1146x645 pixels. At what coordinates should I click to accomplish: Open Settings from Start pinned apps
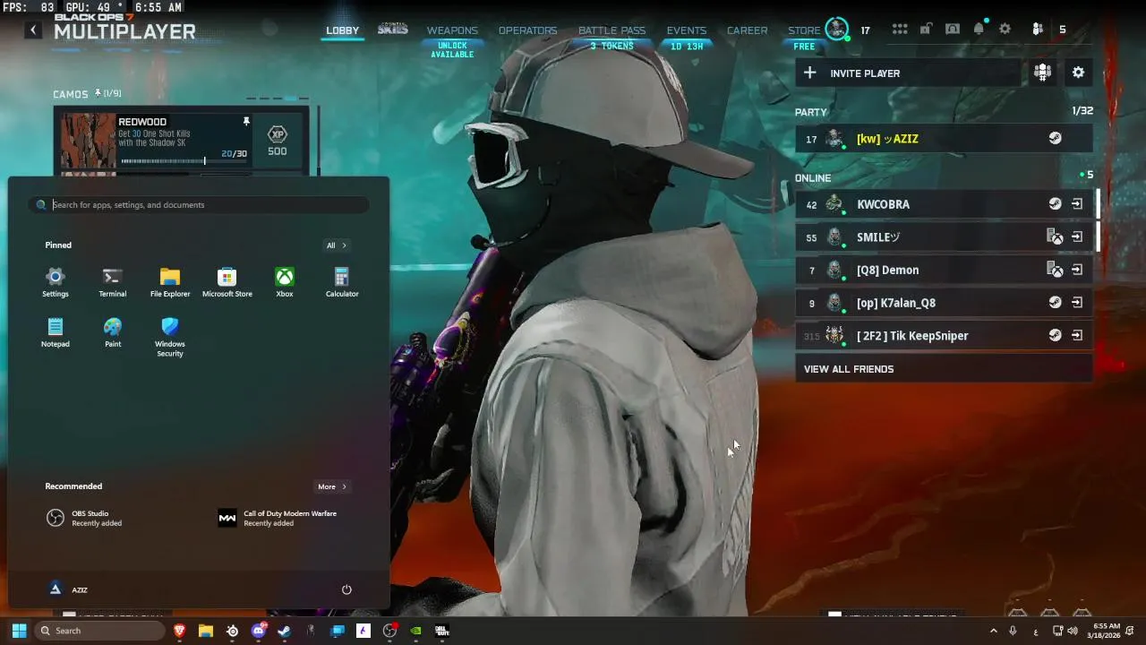[56, 282]
